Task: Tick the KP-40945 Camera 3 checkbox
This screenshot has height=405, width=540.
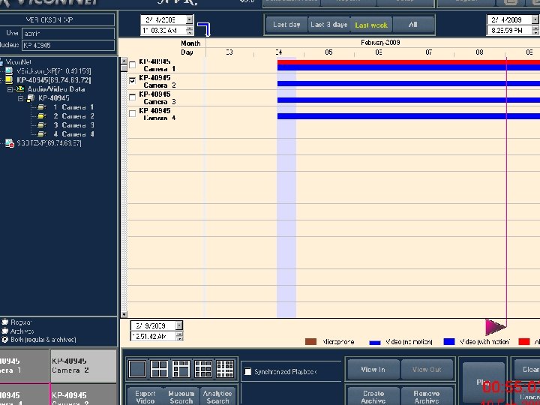Action: (x=132, y=97)
